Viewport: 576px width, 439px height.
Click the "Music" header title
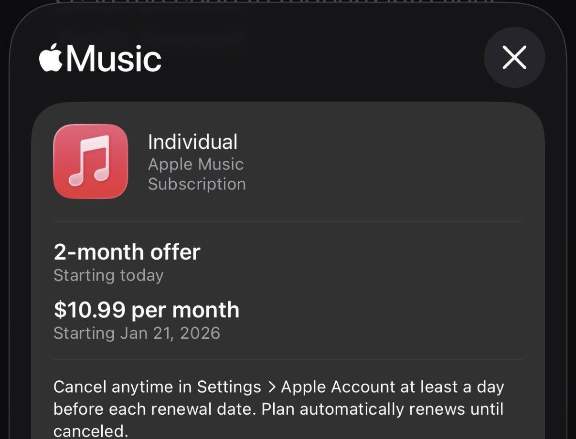tap(114, 59)
